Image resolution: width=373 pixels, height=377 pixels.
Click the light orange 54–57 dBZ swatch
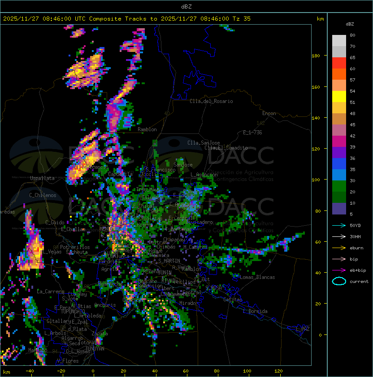tap(339, 86)
